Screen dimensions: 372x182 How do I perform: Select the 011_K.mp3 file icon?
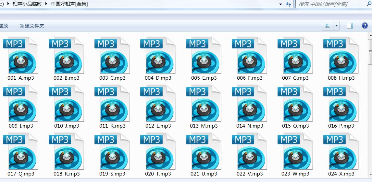pos(112,103)
